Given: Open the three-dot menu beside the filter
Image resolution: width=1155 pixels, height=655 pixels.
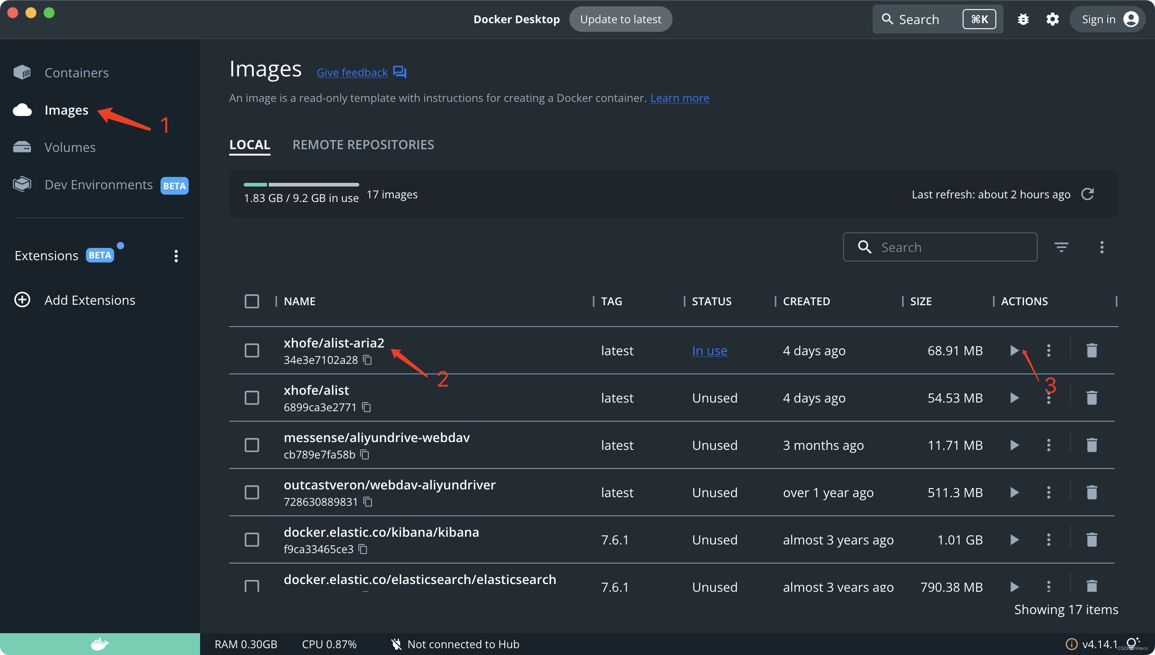Looking at the screenshot, I should (x=1101, y=247).
